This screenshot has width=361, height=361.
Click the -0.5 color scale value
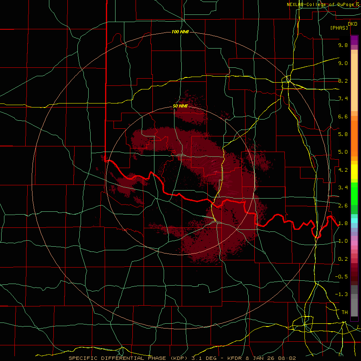[341, 277]
